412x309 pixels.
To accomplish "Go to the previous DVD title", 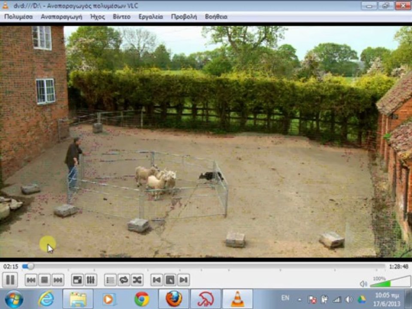I will pyautogui.click(x=157, y=280).
